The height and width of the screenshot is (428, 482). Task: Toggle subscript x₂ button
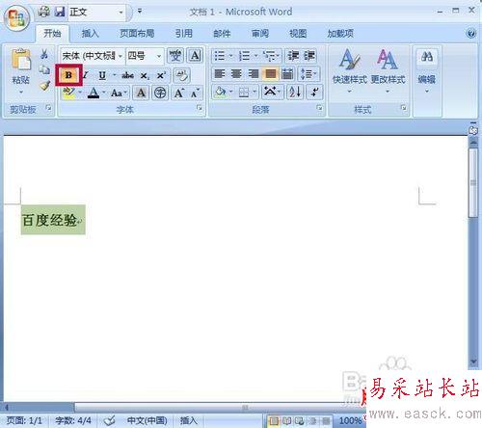click(x=145, y=75)
